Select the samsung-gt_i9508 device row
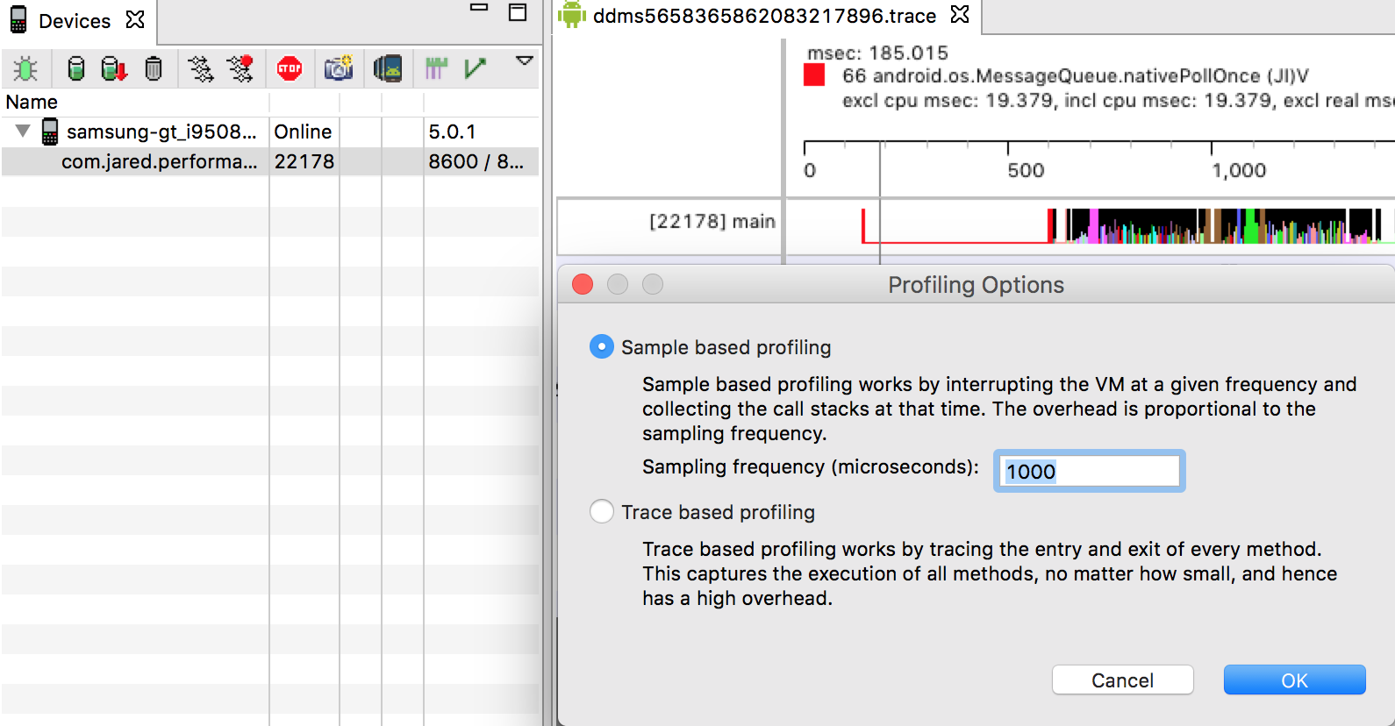Screen dimensions: 1395x726 270,132
